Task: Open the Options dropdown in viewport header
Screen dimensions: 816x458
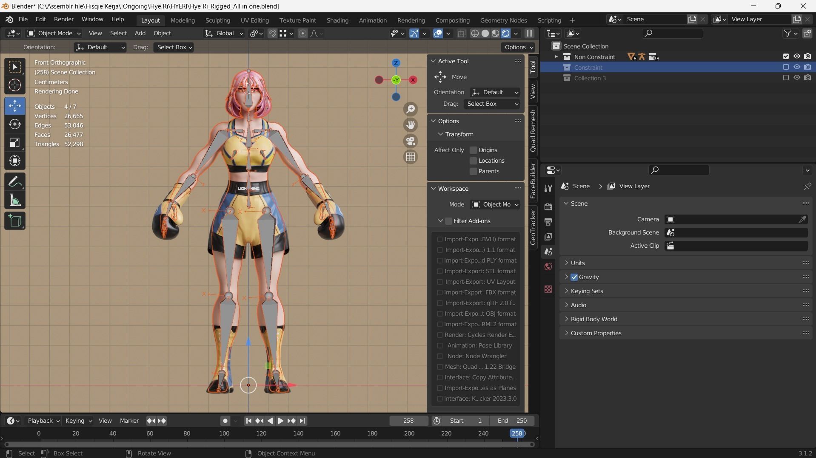Action: tap(518, 47)
